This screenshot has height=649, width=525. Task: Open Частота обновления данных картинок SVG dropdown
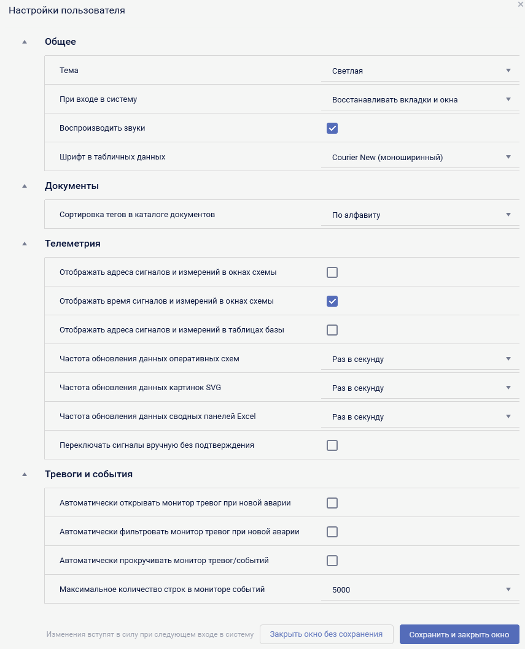[421, 388]
